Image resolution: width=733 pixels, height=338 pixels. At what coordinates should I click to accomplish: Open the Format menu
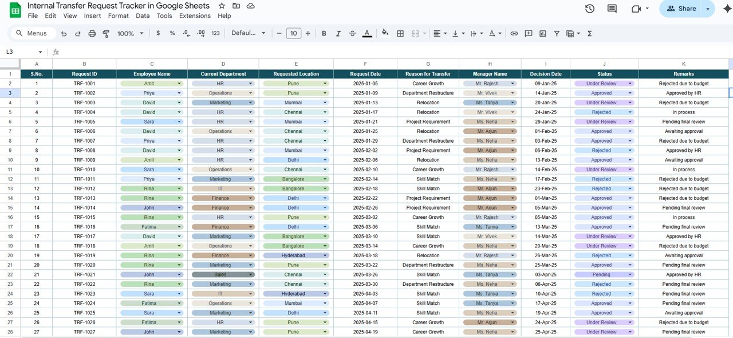(x=119, y=16)
